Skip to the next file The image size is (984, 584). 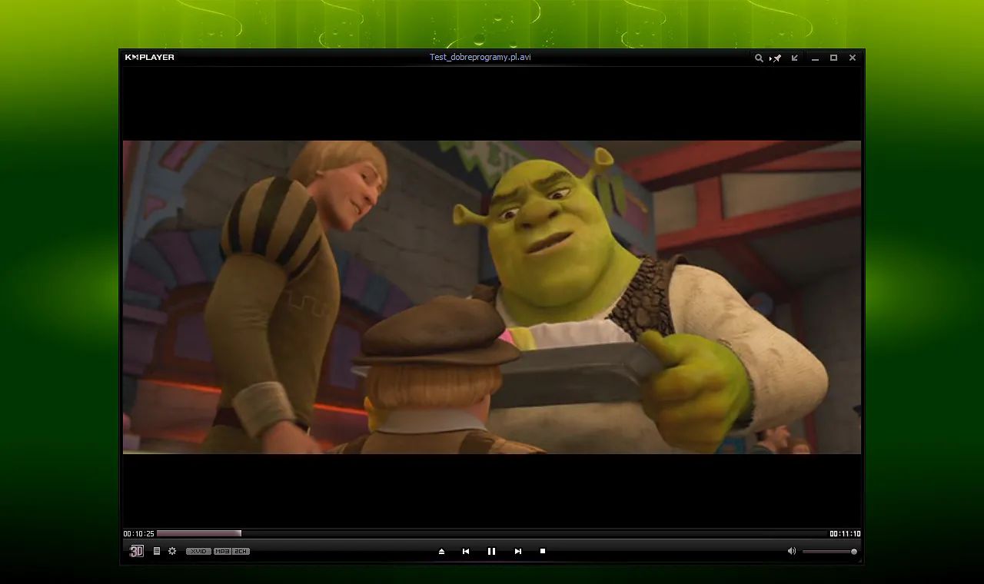(x=517, y=551)
